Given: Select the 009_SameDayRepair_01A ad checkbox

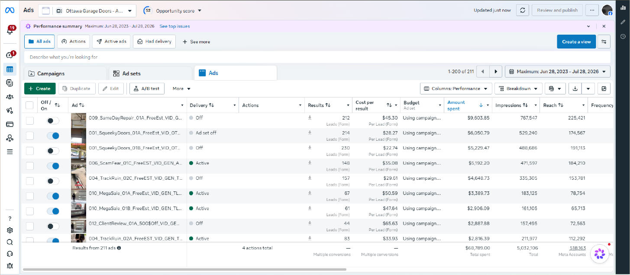Looking at the screenshot, I should [x=29, y=121].
